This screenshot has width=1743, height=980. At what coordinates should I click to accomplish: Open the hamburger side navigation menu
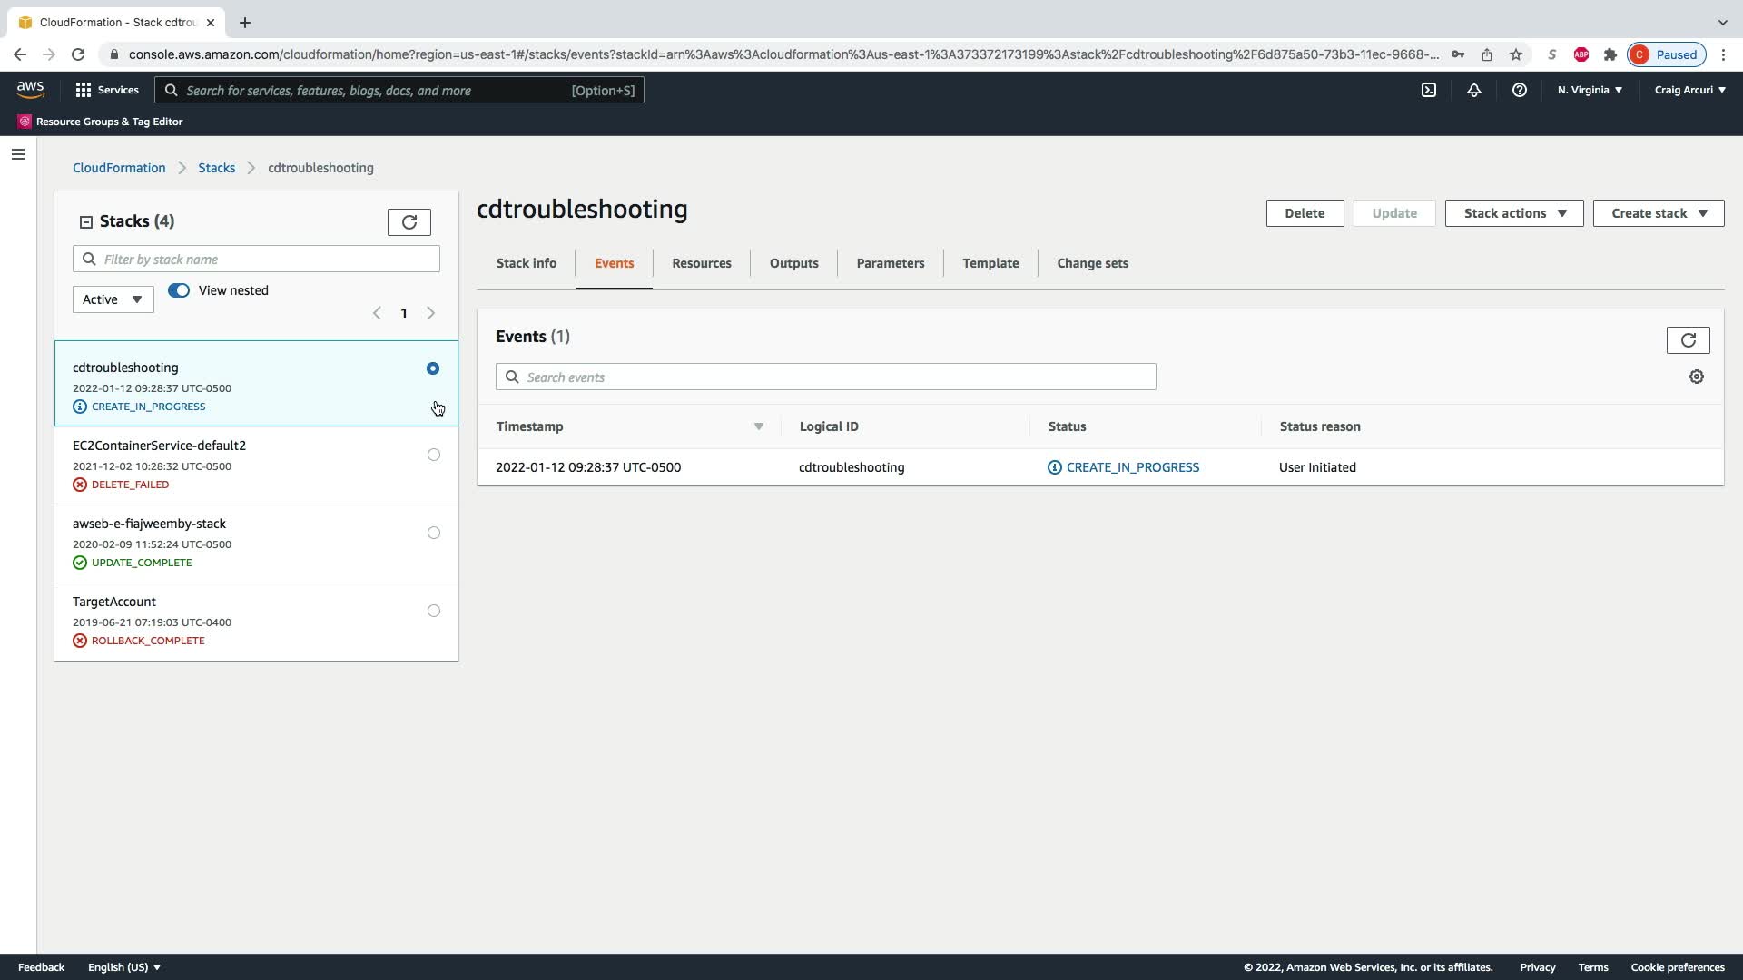[18, 154]
